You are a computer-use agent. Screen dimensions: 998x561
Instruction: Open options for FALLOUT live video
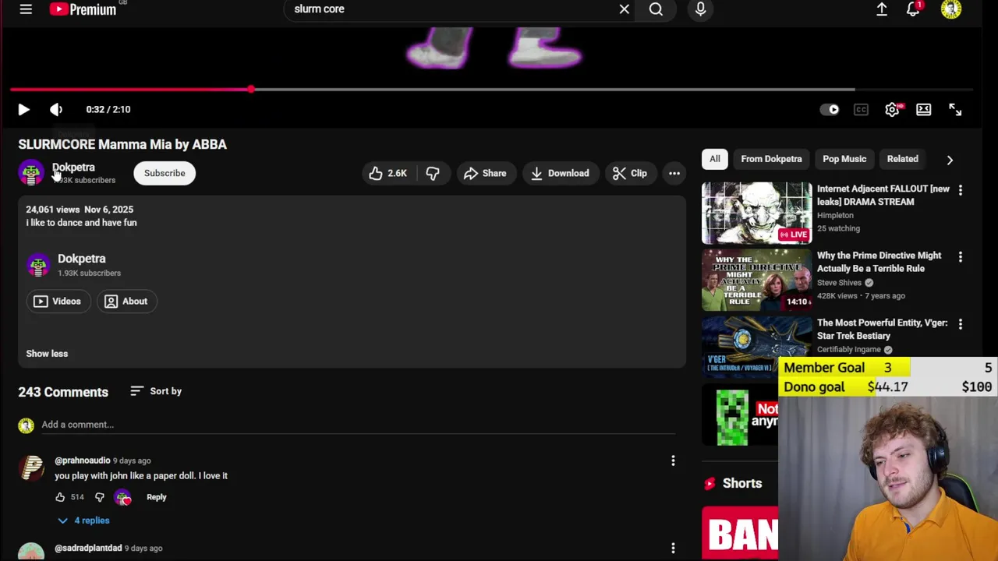(961, 190)
